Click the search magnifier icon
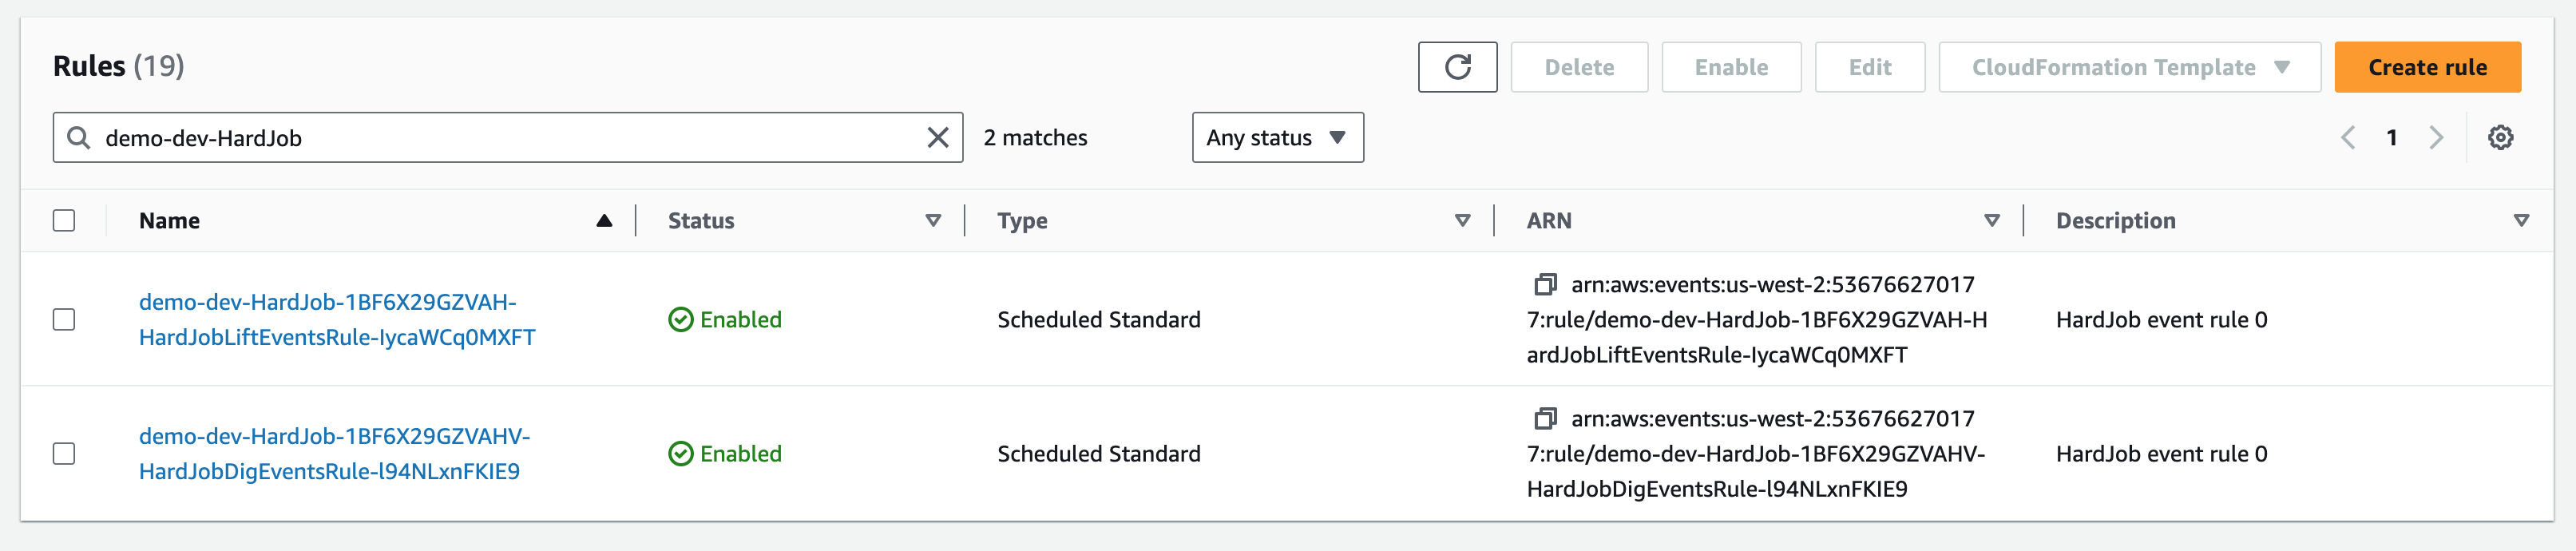The width and height of the screenshot is (2576, 551). 79,137
